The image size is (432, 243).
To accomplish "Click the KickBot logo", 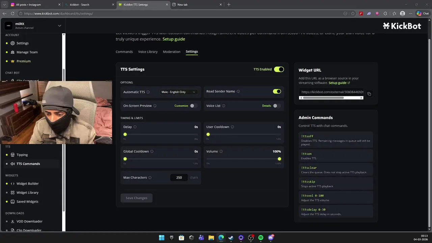I will pos(402,26).
